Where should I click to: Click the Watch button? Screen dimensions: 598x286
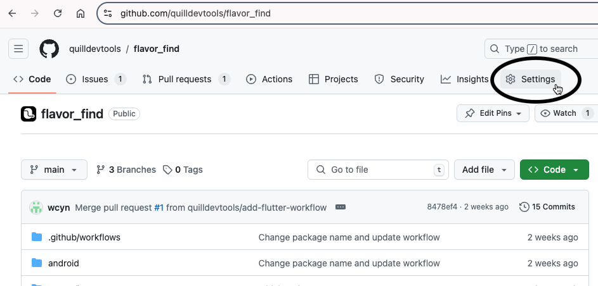(x=566, y=113)
